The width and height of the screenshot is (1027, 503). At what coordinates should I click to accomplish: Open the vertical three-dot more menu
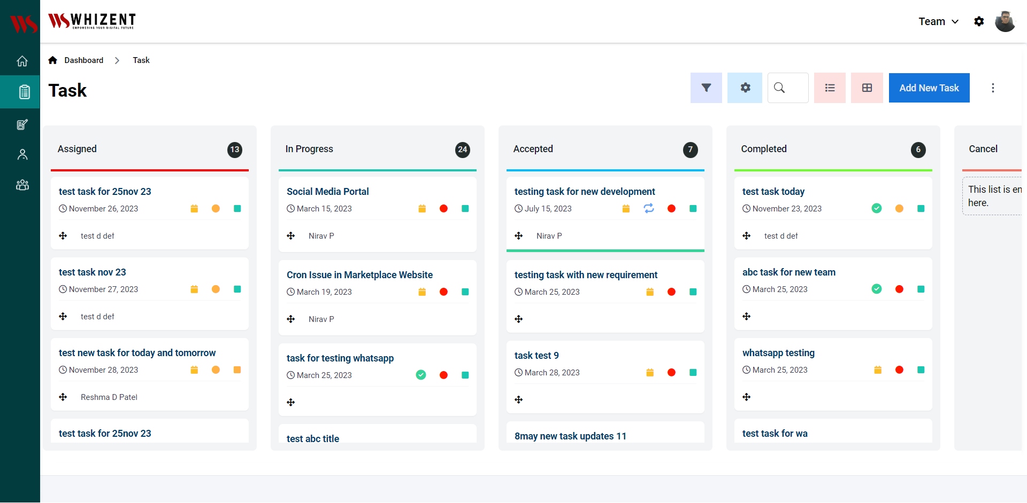[x=993, y=88]
